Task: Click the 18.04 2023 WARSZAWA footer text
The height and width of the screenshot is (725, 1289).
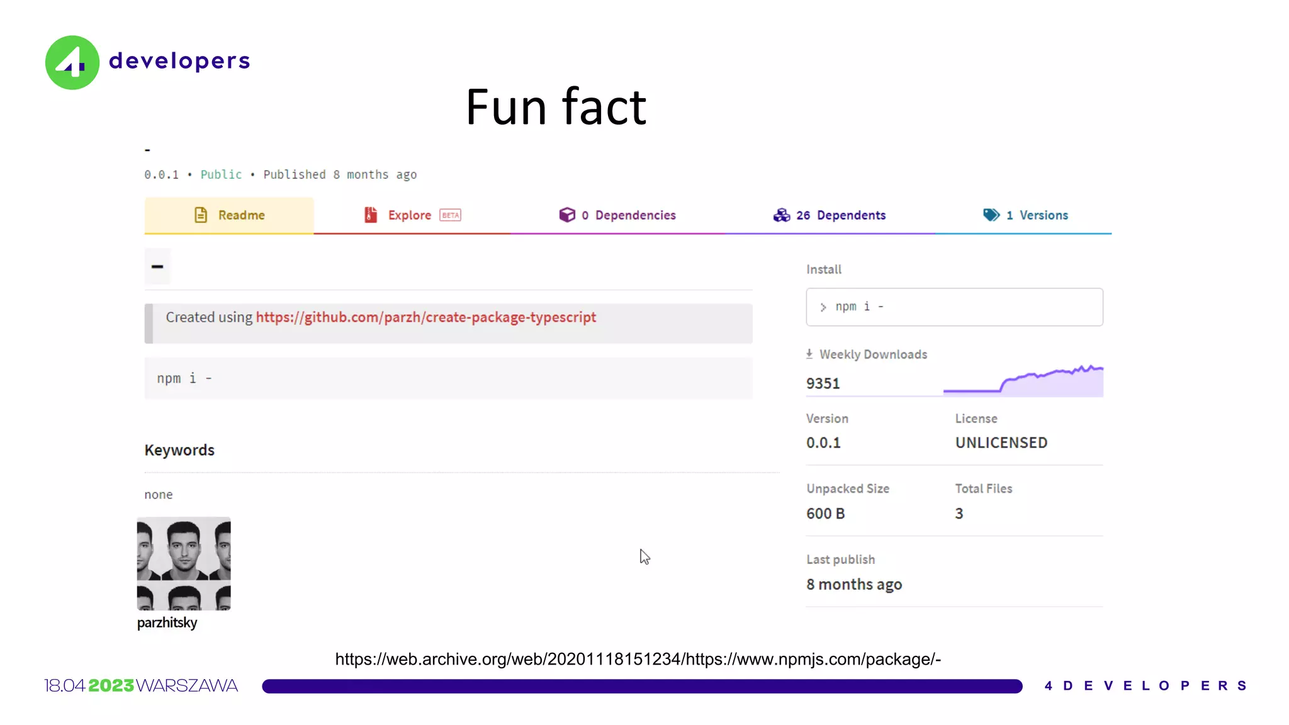Action: (x=141, y=685)
